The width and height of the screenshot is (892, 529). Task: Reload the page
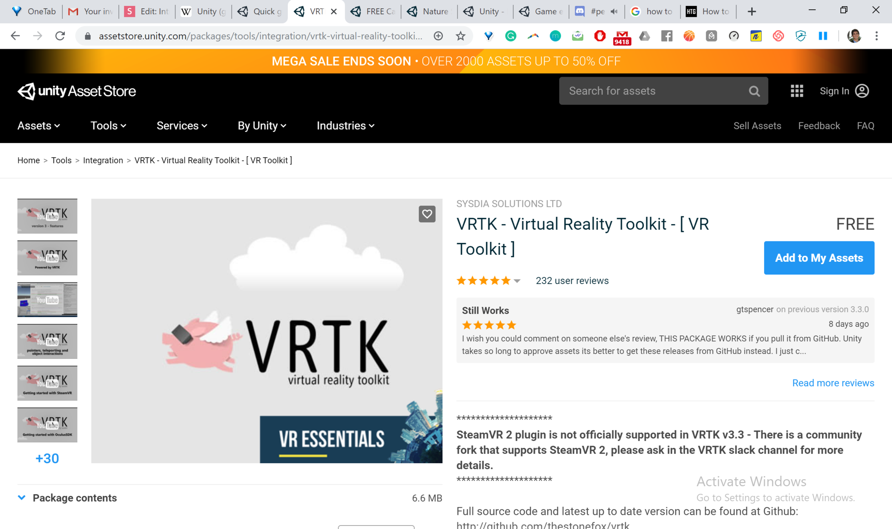[60, 36]
